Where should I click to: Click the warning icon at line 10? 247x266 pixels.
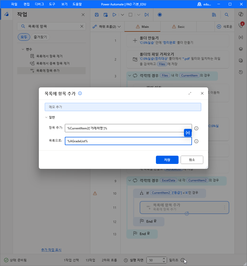point(95,193)
